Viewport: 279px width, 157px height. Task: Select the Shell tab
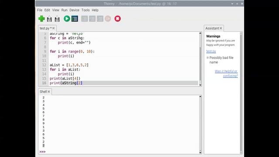(x=43, y=92)
